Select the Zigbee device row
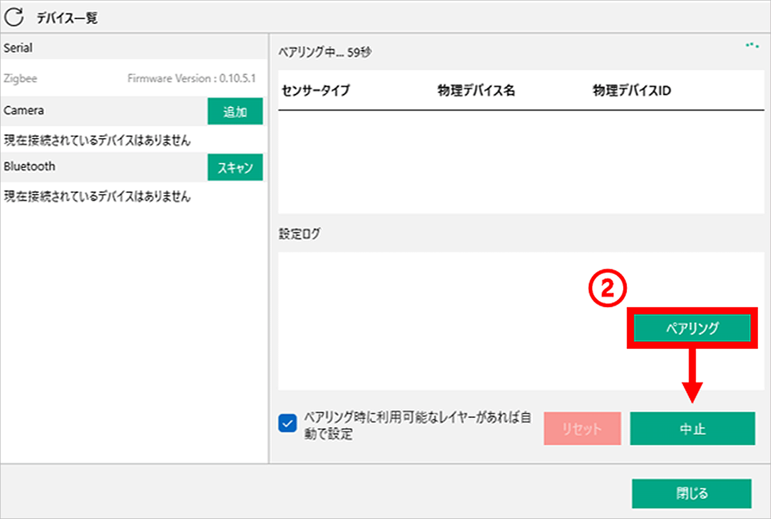This screenshot has width=771, height=519. [x=134, y=79]
